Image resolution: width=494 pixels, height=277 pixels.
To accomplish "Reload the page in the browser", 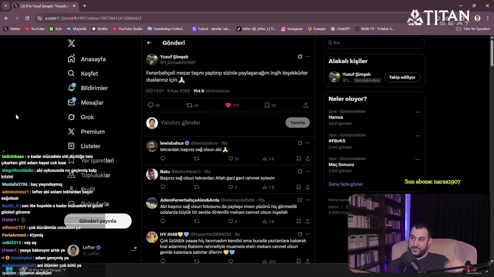I will [x=27, y=18].
